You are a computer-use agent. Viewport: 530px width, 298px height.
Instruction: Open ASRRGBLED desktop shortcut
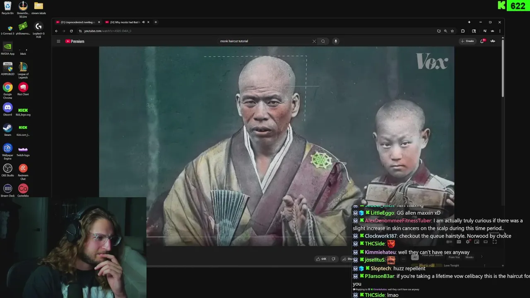(7, 69)
